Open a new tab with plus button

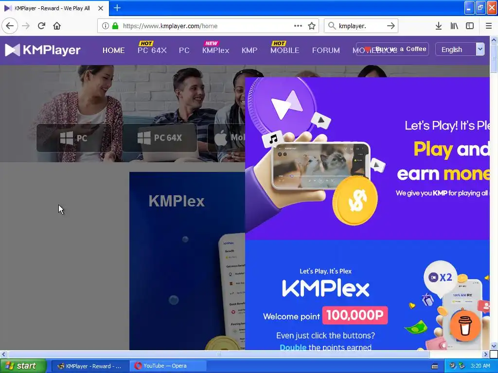[117, 8]
